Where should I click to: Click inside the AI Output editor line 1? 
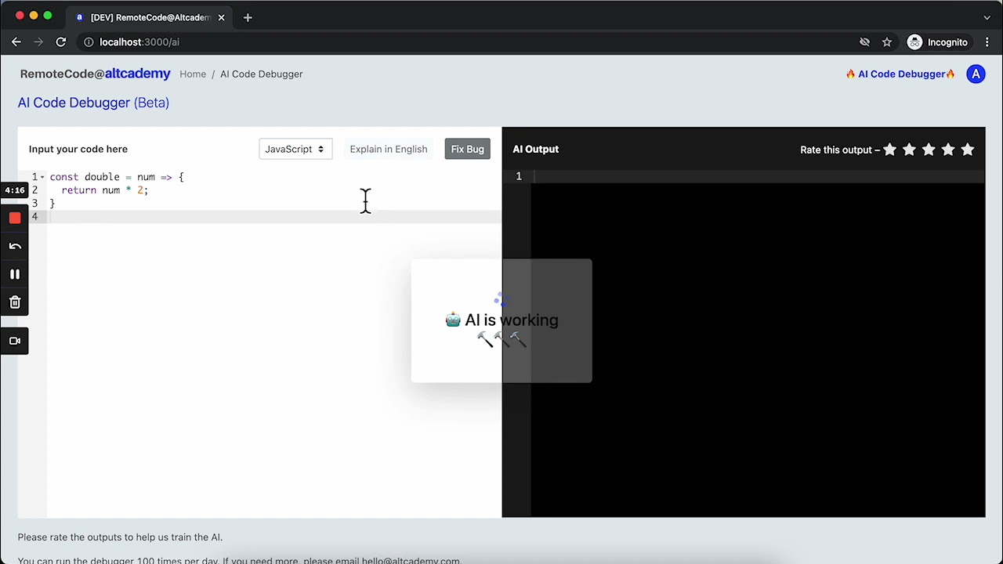pyautogui.click(x=757, y=176)
